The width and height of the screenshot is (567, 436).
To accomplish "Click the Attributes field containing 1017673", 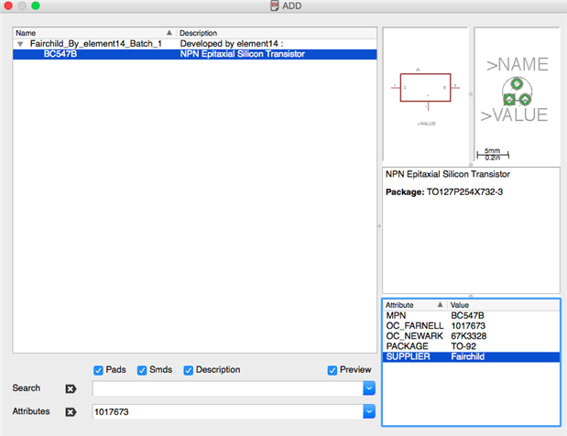I will pos(227,411).
